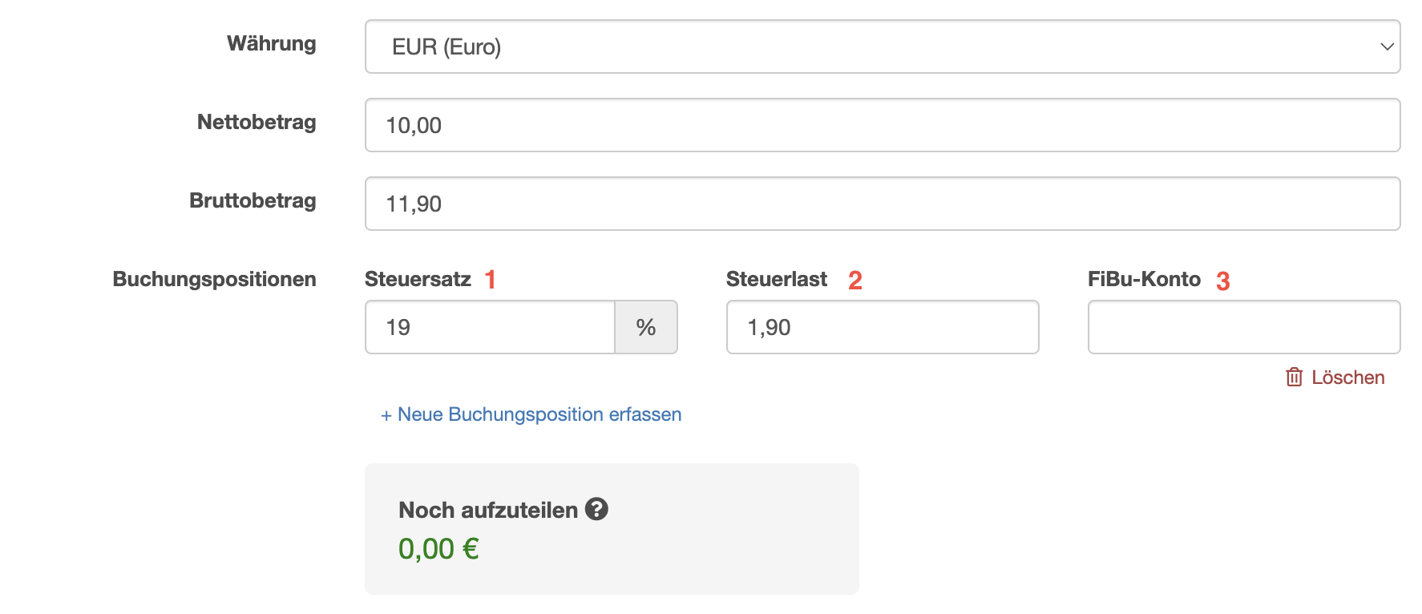The width and height of the screenshot is (1422, 614).
Task: Click the red number 2 marker
Action: tap(855, 281)
